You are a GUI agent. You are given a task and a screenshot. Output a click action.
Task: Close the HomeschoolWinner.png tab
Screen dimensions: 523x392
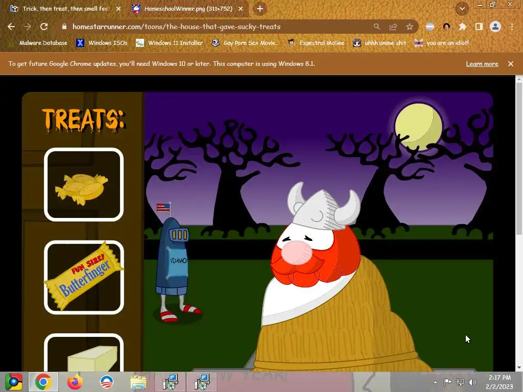point(241,9)
